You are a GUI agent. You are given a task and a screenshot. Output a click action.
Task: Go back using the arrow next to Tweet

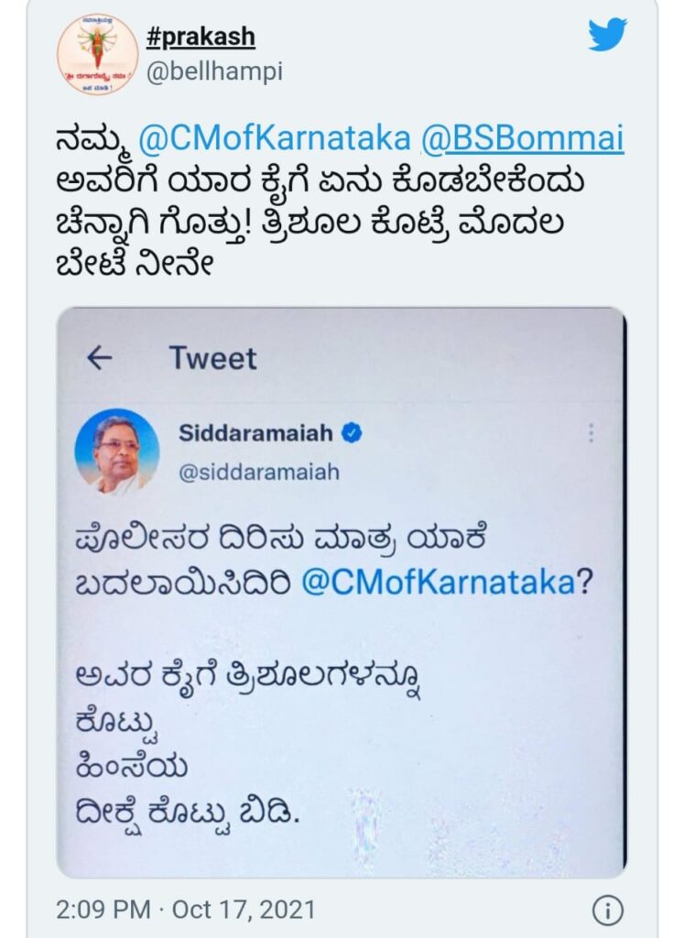tap(99, 358)
